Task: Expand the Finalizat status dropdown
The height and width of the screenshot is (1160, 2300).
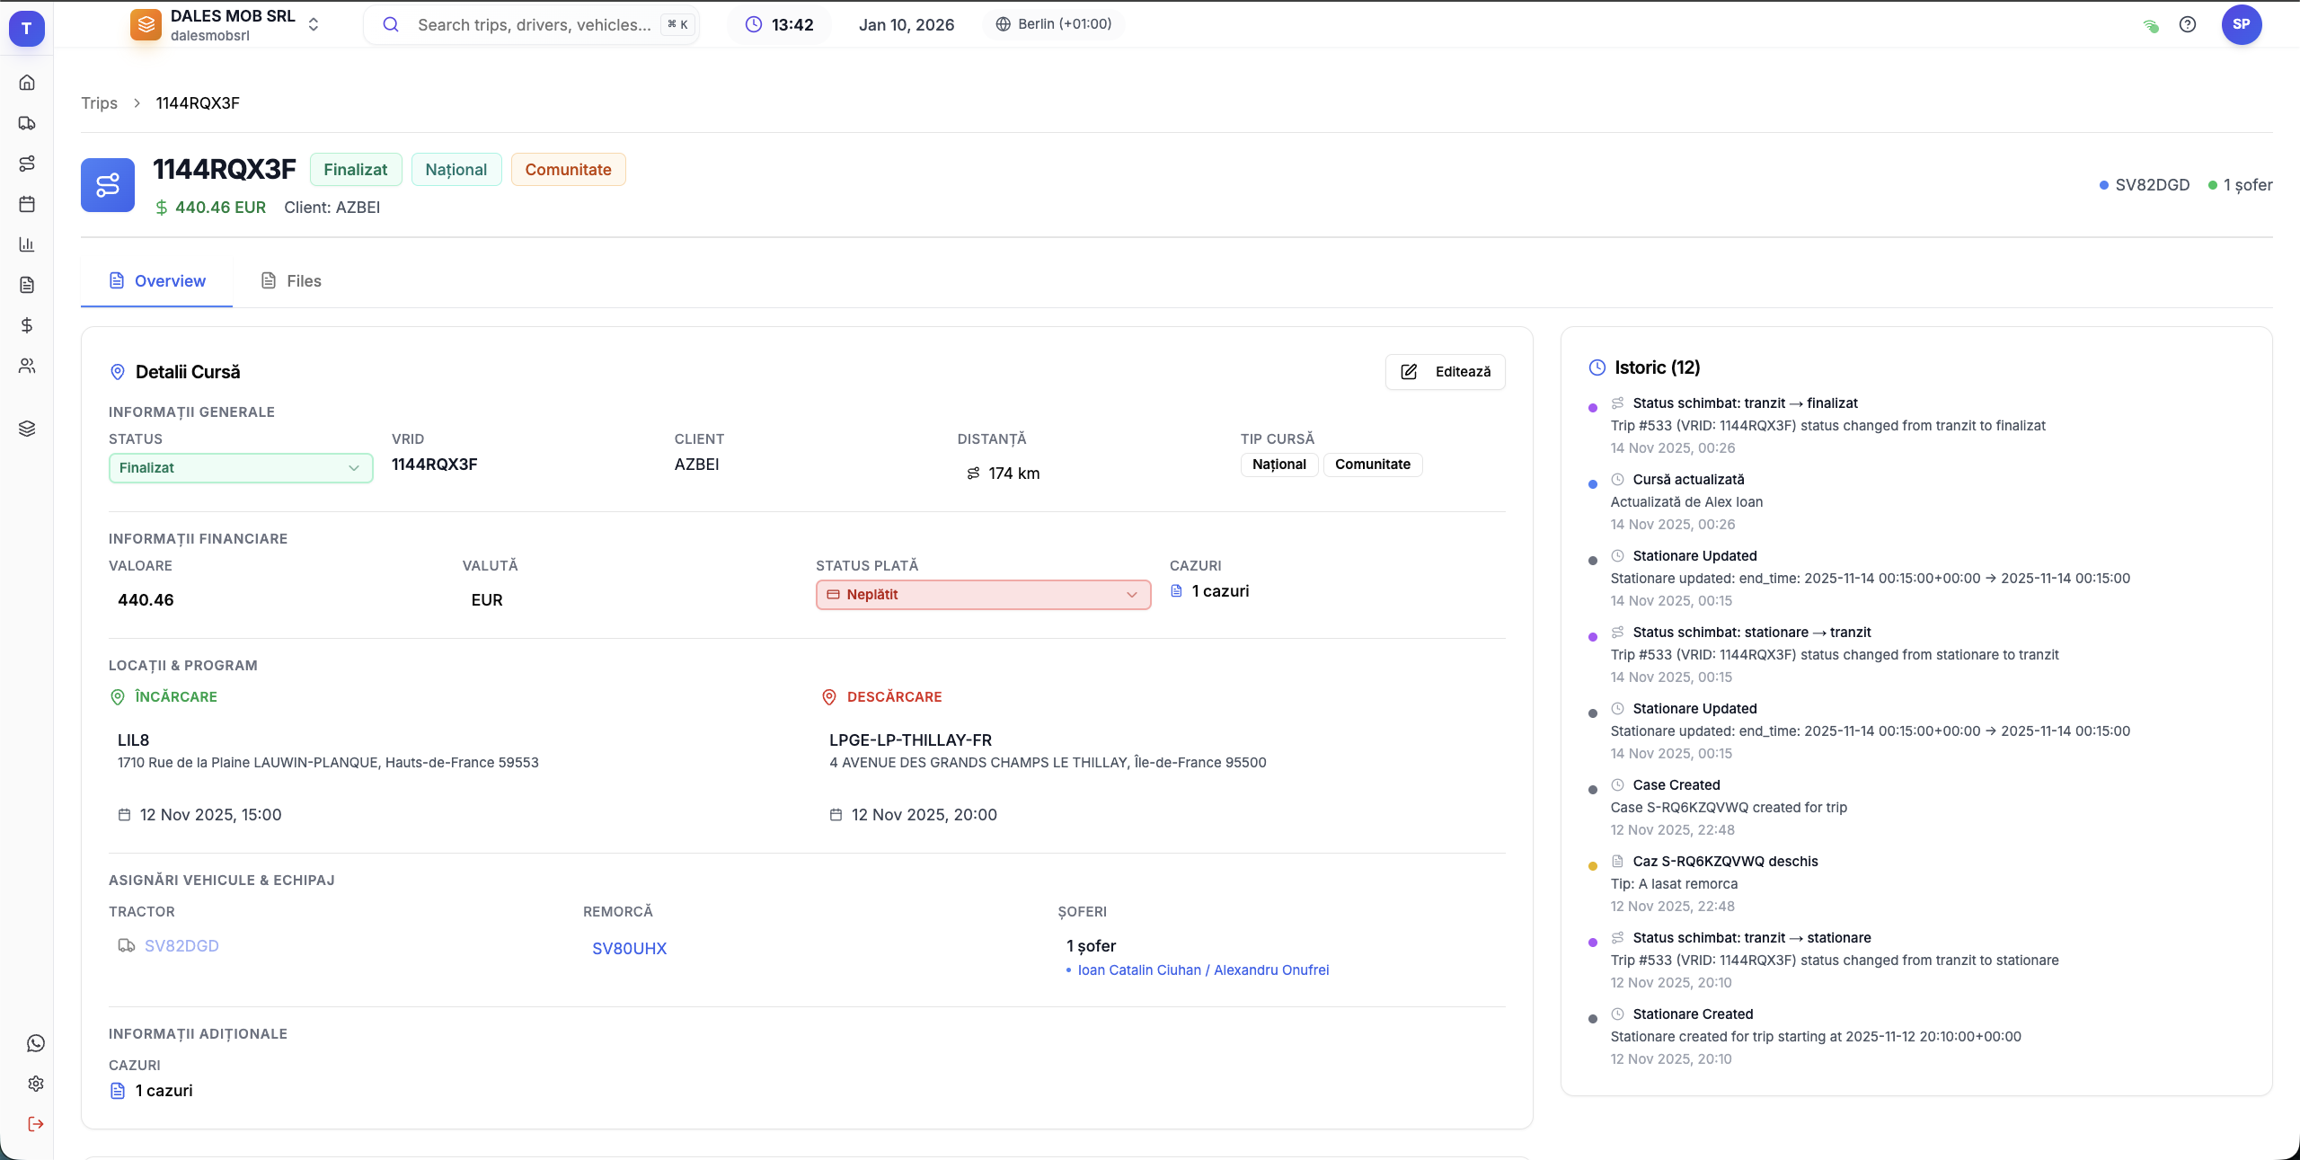Action: [x=241, y=468]
